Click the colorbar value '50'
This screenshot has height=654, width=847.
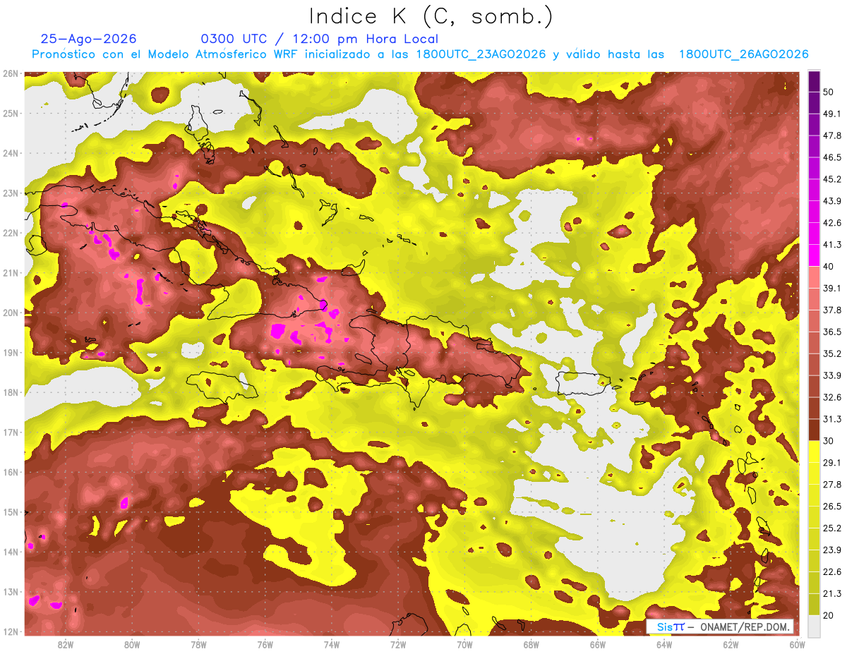829,92
